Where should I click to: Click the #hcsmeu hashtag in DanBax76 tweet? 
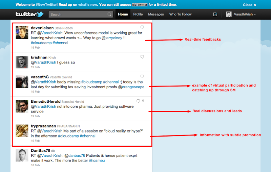pyautogui.click(x=97, y=161)
